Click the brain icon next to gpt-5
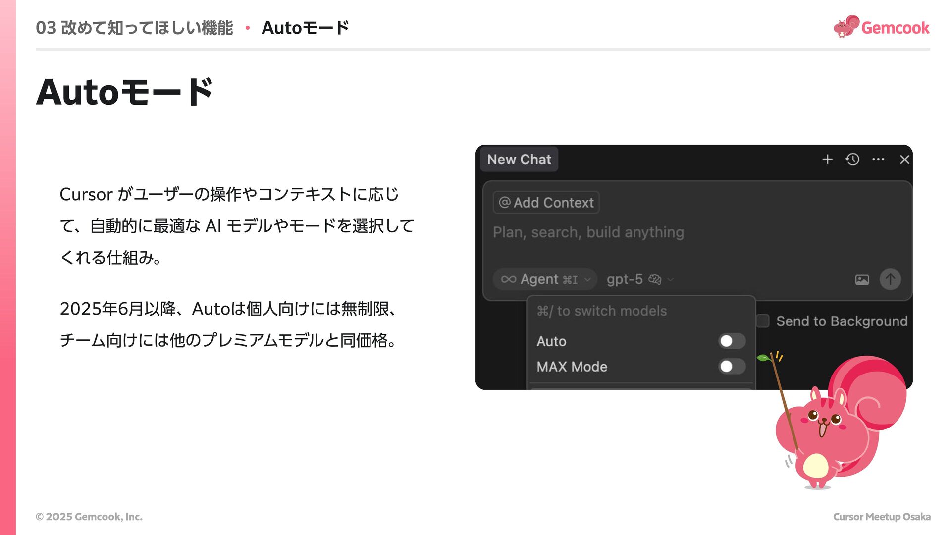951x535 pixels. [655, 279]
